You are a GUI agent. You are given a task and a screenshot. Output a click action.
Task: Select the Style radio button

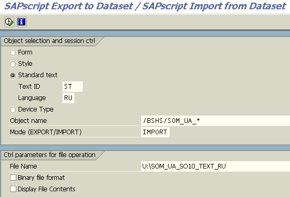click(13, 64)
